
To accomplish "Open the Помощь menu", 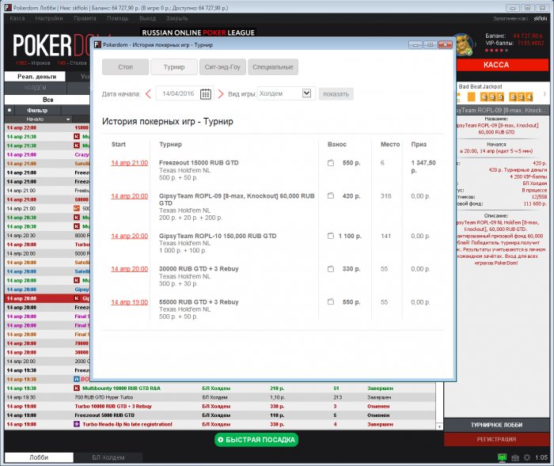I will point(118,18).
